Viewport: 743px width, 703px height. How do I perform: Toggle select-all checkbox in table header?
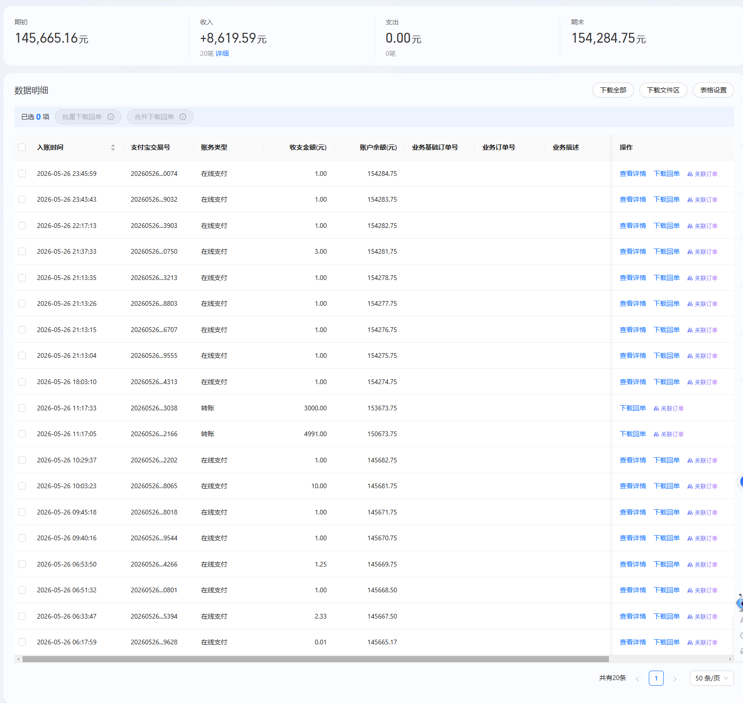coord(22,147)
